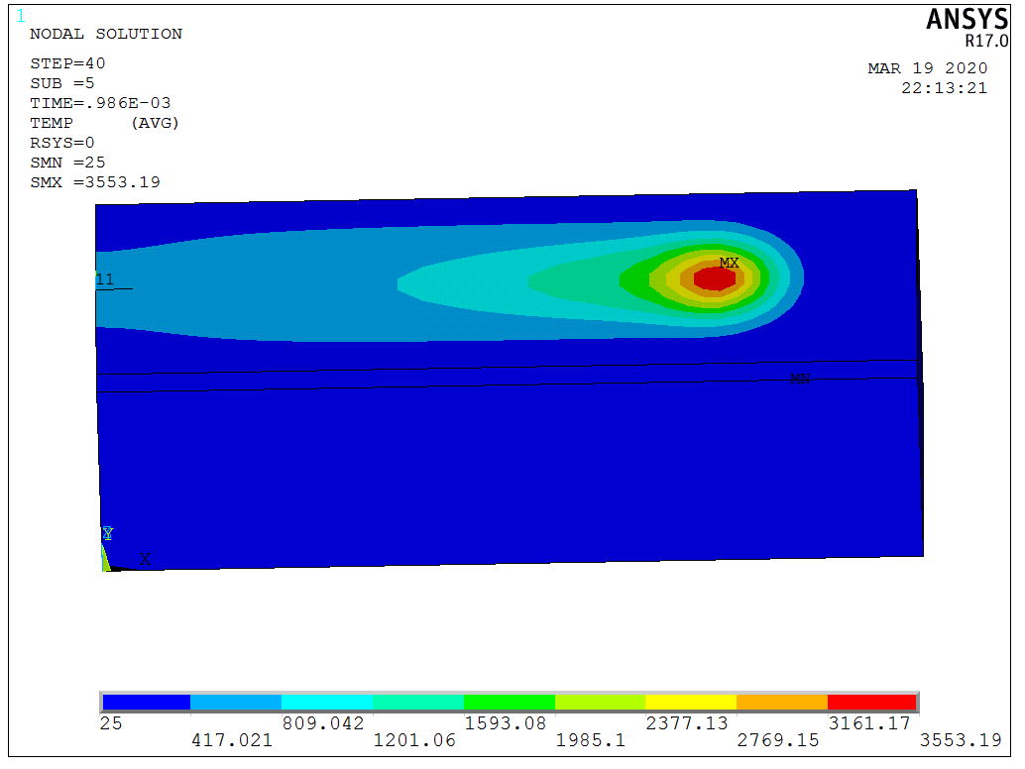Click the NODAL SOLUTION title text
The image size is (1025, 769).
tap(106, 34)
